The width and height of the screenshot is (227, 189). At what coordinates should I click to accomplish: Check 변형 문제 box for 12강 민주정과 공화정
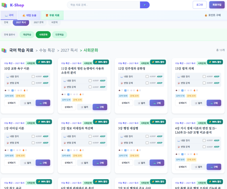pyautogui.click(x=147, y=83)
